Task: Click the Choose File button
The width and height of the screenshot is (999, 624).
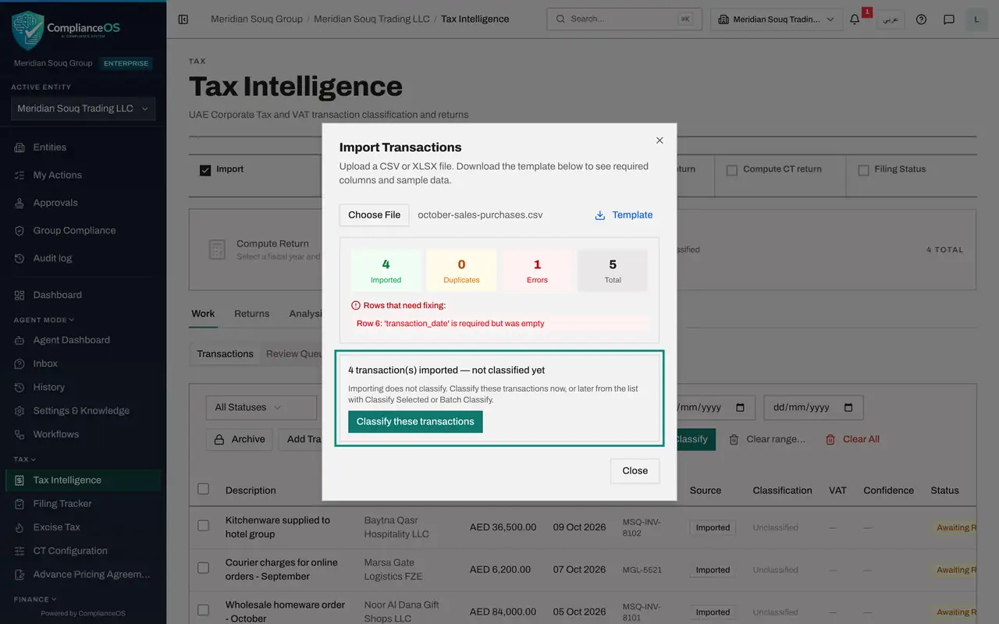Action: [375, 215]
